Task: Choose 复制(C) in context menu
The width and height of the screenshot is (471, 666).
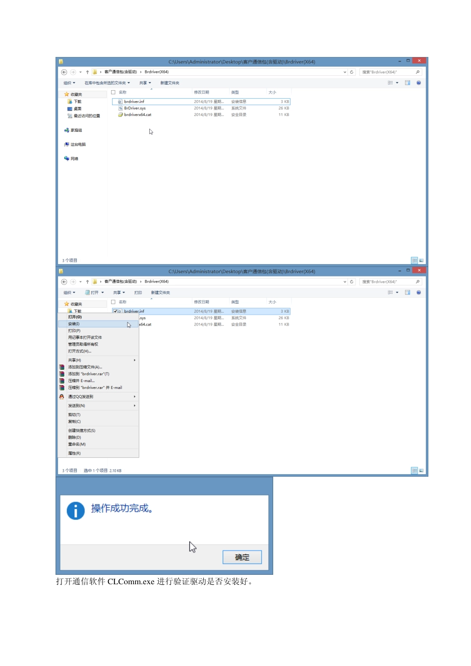Action: (98, 422)
